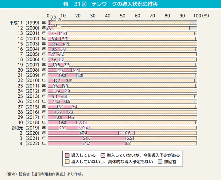Screen dimensions: 221x180
Task: Click the chart title '特－31図 テレワークの導入状況の推移'
Action: (x=110, y=4)
